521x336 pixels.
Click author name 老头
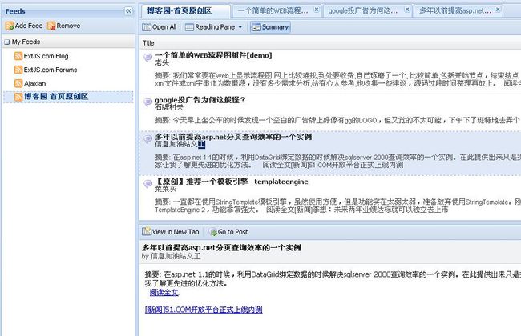pos(162,62)
